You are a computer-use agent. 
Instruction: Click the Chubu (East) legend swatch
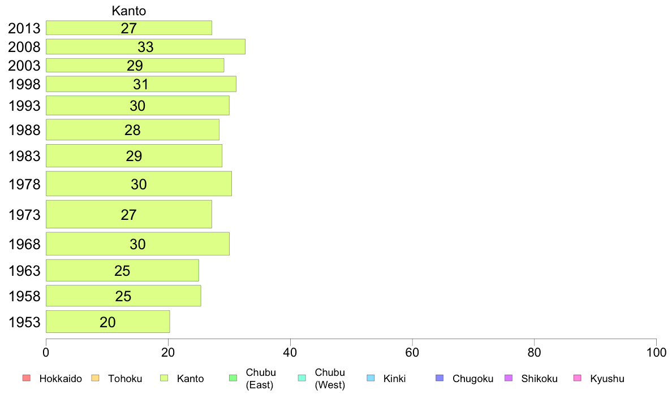coord(232,378)
